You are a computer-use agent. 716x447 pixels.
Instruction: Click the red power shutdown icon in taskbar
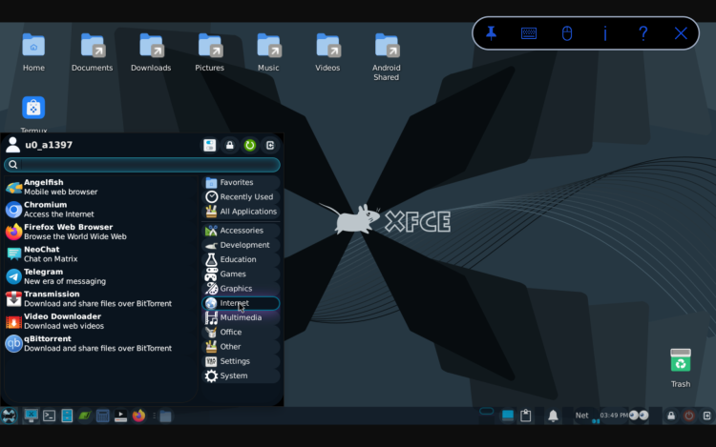(689, 416)
